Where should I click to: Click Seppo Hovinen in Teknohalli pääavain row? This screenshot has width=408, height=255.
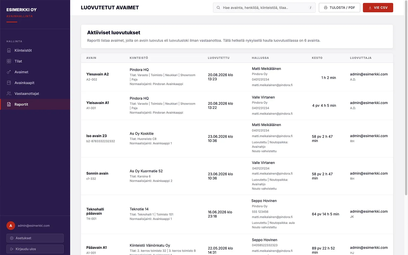point(264,201)
